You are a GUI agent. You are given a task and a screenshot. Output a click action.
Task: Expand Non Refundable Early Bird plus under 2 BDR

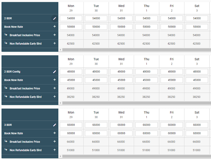(x=54, y=43)
